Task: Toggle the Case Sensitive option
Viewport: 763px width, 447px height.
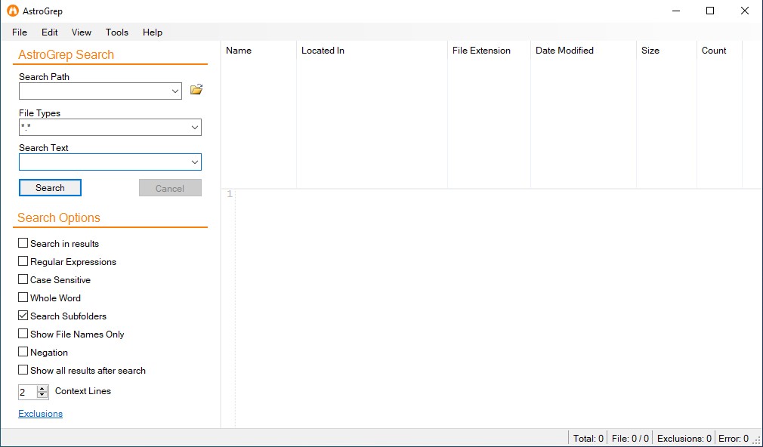Action: pyautogui.click(x=23, y=279)
